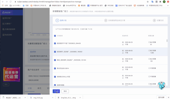Uncheck the plan ending with 0814

[x=55, y=68]
